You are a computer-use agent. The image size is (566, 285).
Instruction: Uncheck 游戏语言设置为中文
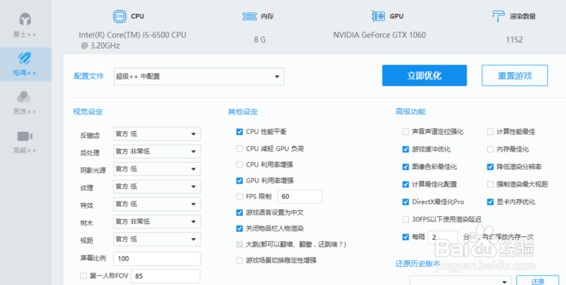point(239,213)
